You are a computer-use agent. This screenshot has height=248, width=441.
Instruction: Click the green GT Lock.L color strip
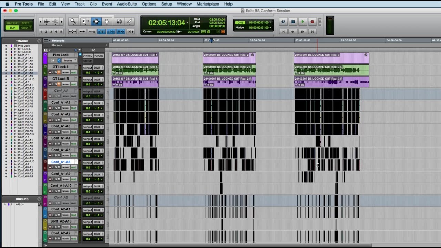(45, 70)
